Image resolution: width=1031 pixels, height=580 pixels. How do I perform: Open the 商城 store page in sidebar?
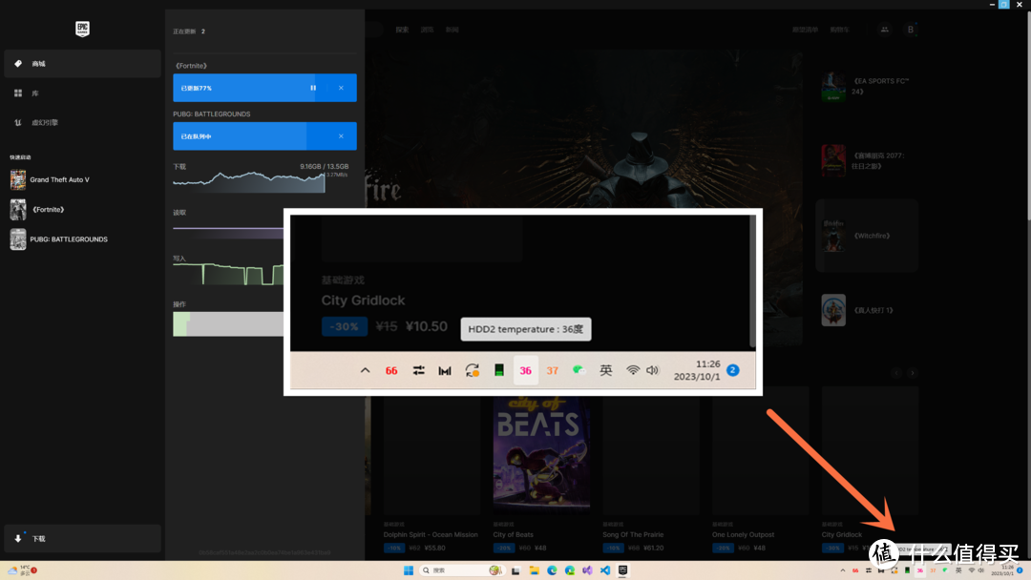click(82, 64)
